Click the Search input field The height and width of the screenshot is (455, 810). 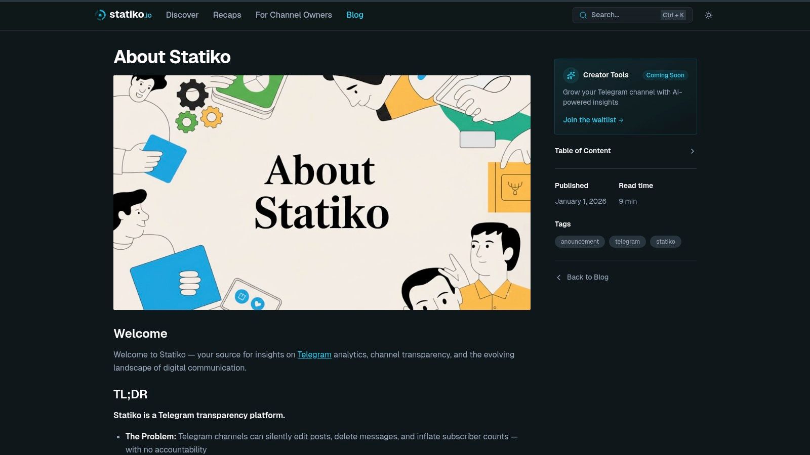[632, 15]
